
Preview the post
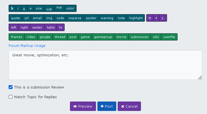coord(83,106)
